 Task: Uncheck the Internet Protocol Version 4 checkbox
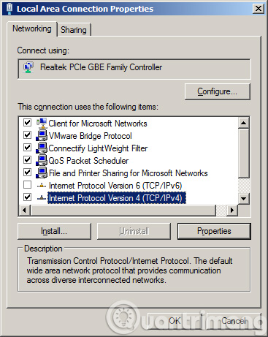click(x=27, y=197)
